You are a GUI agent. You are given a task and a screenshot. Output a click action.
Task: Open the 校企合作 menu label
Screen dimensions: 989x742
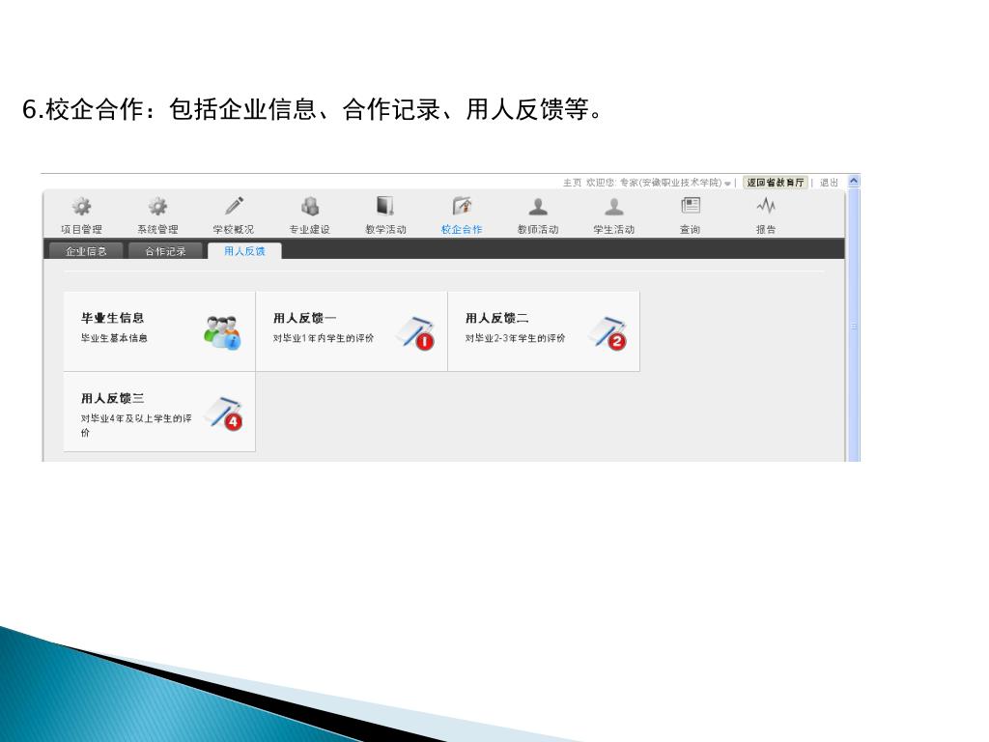click(462, 230)
